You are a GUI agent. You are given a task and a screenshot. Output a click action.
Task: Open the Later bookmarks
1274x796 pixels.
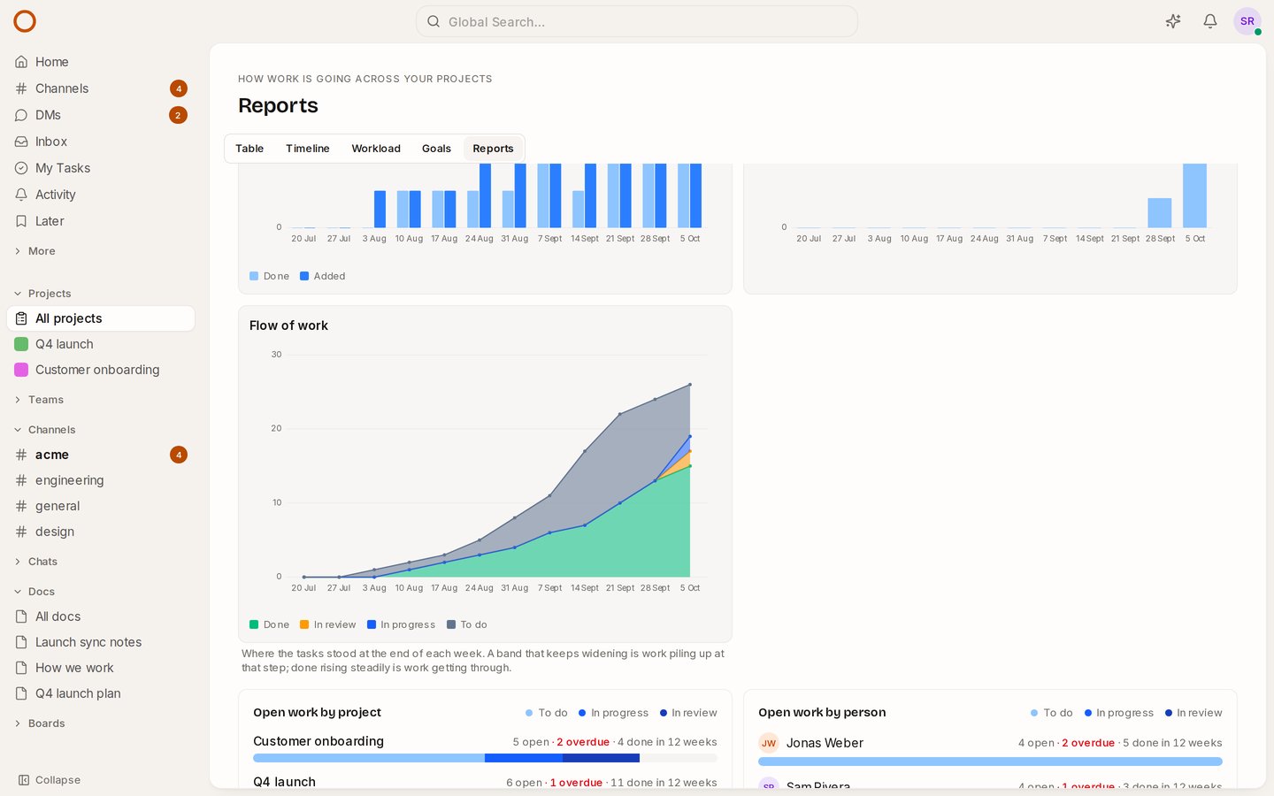pyautogui.click(x=101, y=221)
